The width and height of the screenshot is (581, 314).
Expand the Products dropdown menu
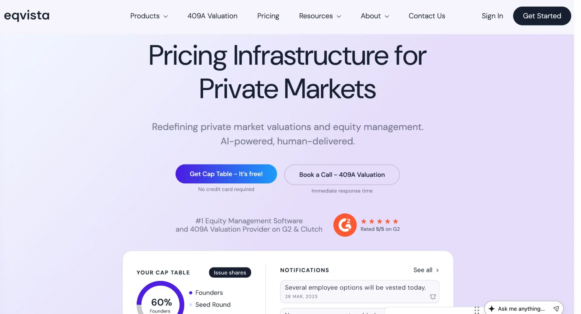(149, 16)
